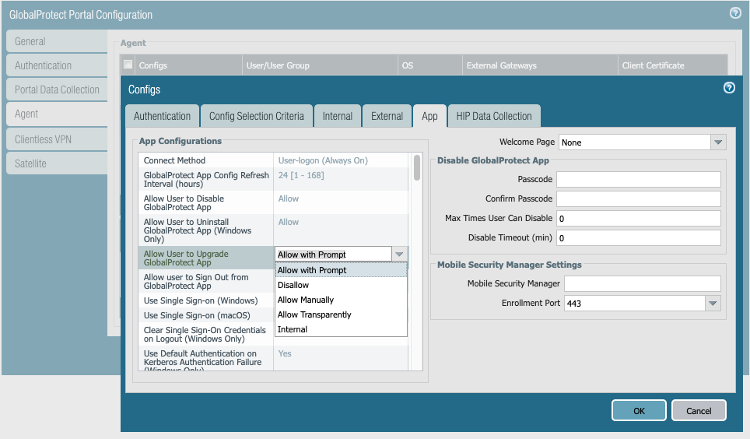Click App Configurations list scrollbar thumb
The height and width of the screenshot is (439, 750).
[417, 167]
